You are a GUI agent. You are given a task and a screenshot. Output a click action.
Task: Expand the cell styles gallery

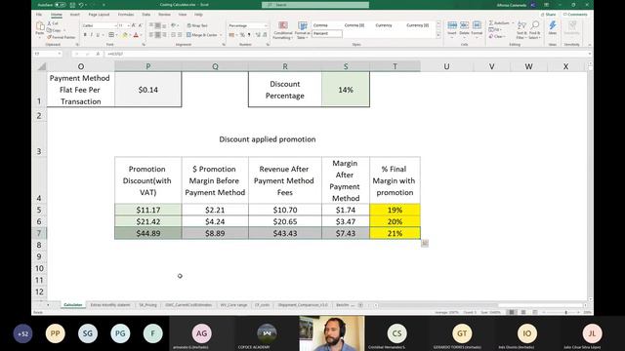point(438,36)
